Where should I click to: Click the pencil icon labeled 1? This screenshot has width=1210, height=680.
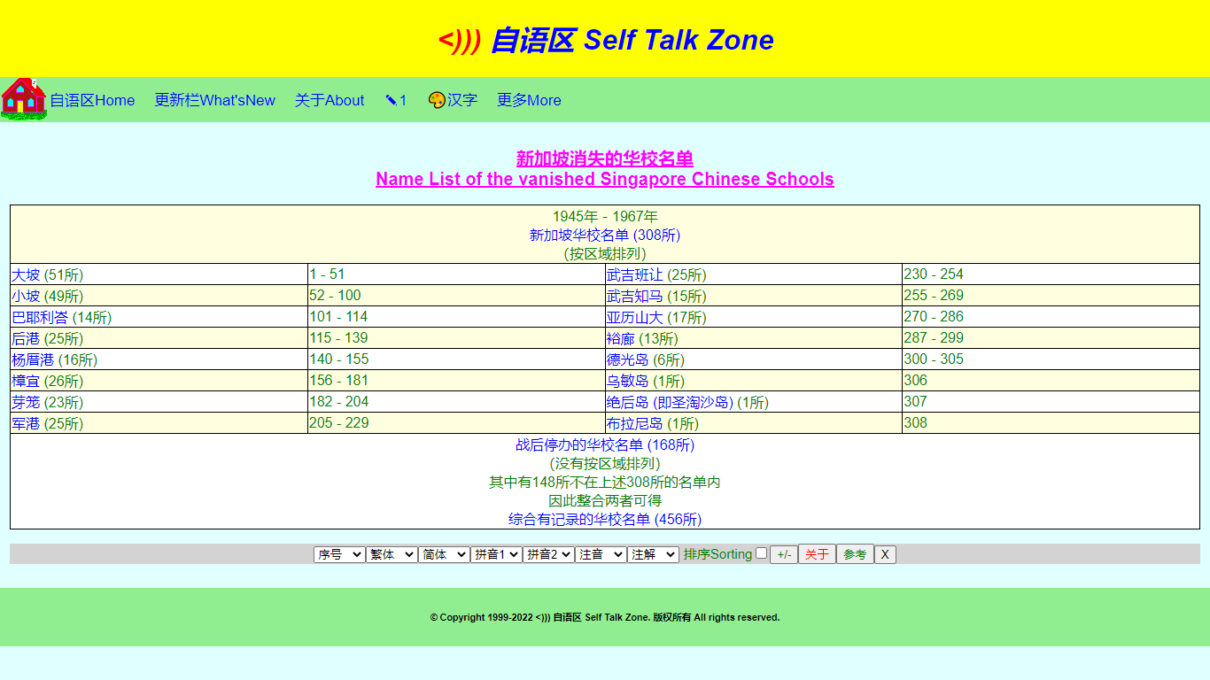click(x=395, y=100)
